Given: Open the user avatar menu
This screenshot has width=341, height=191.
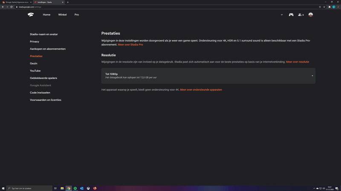Looking at the screenshot, I should coord(311,15).
